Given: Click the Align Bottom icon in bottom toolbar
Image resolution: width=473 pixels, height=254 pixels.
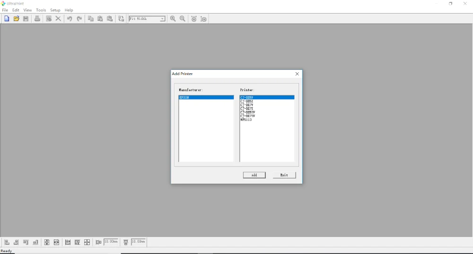Looking at the screenshot, I should point(35,242).
